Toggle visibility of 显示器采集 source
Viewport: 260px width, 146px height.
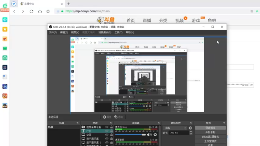pos(107,139)
